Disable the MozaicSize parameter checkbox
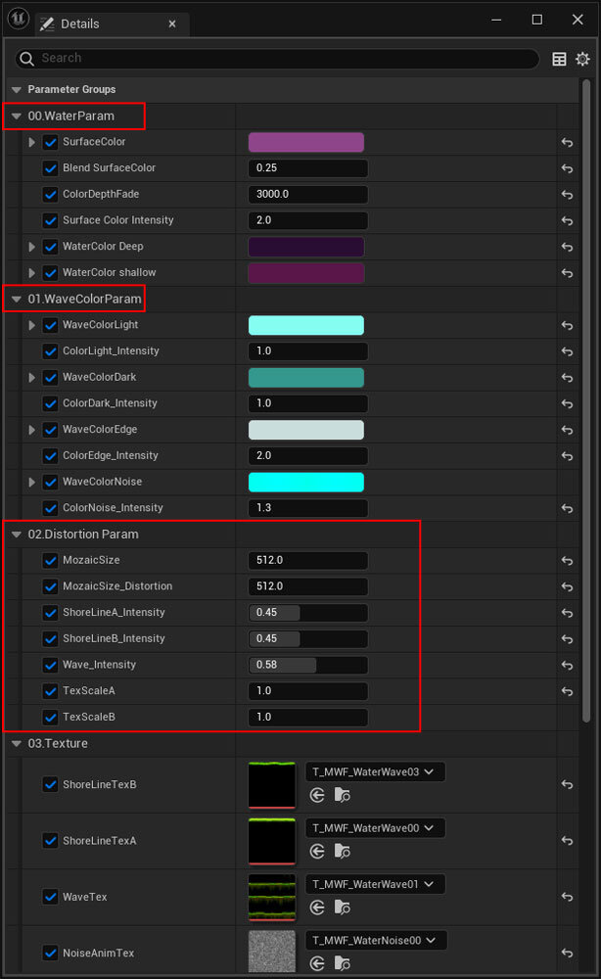Image resolution: width=601 pixels, height=979 pixels. pyautogui.click(x=51, y=560)
